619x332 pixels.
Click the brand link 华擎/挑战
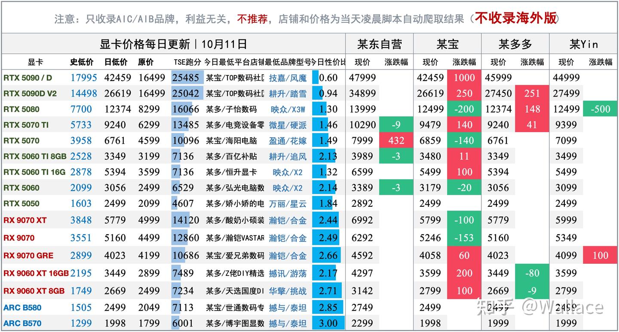coord(288,291)
